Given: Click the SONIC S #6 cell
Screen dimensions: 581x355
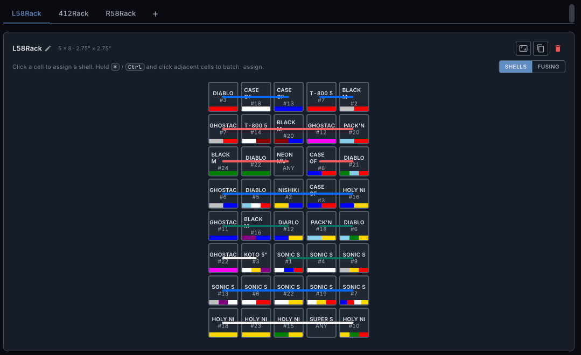Looking at the screenshot, I should pos(256,290).
